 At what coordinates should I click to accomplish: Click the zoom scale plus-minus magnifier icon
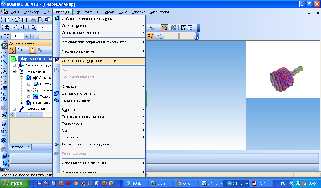pyautogui.click(x=33, y=28)
